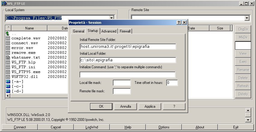
Task: Open the Local System path dropdown
Action: point(112,18)
